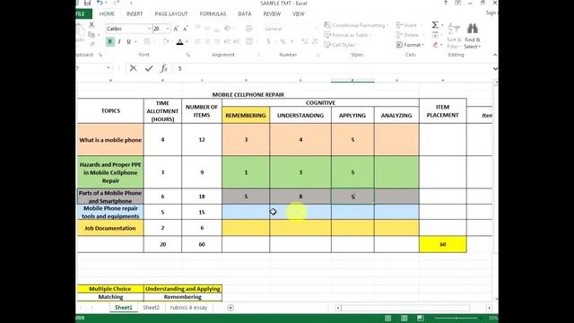
Task: Click the formula bar input showing 5
Action: (x=333, y=68)
